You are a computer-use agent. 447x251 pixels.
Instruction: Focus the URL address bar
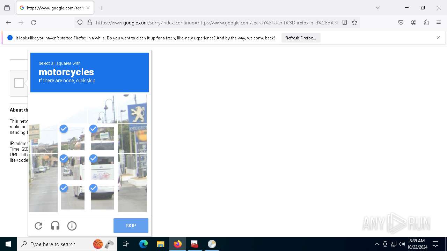click(217, 23)
